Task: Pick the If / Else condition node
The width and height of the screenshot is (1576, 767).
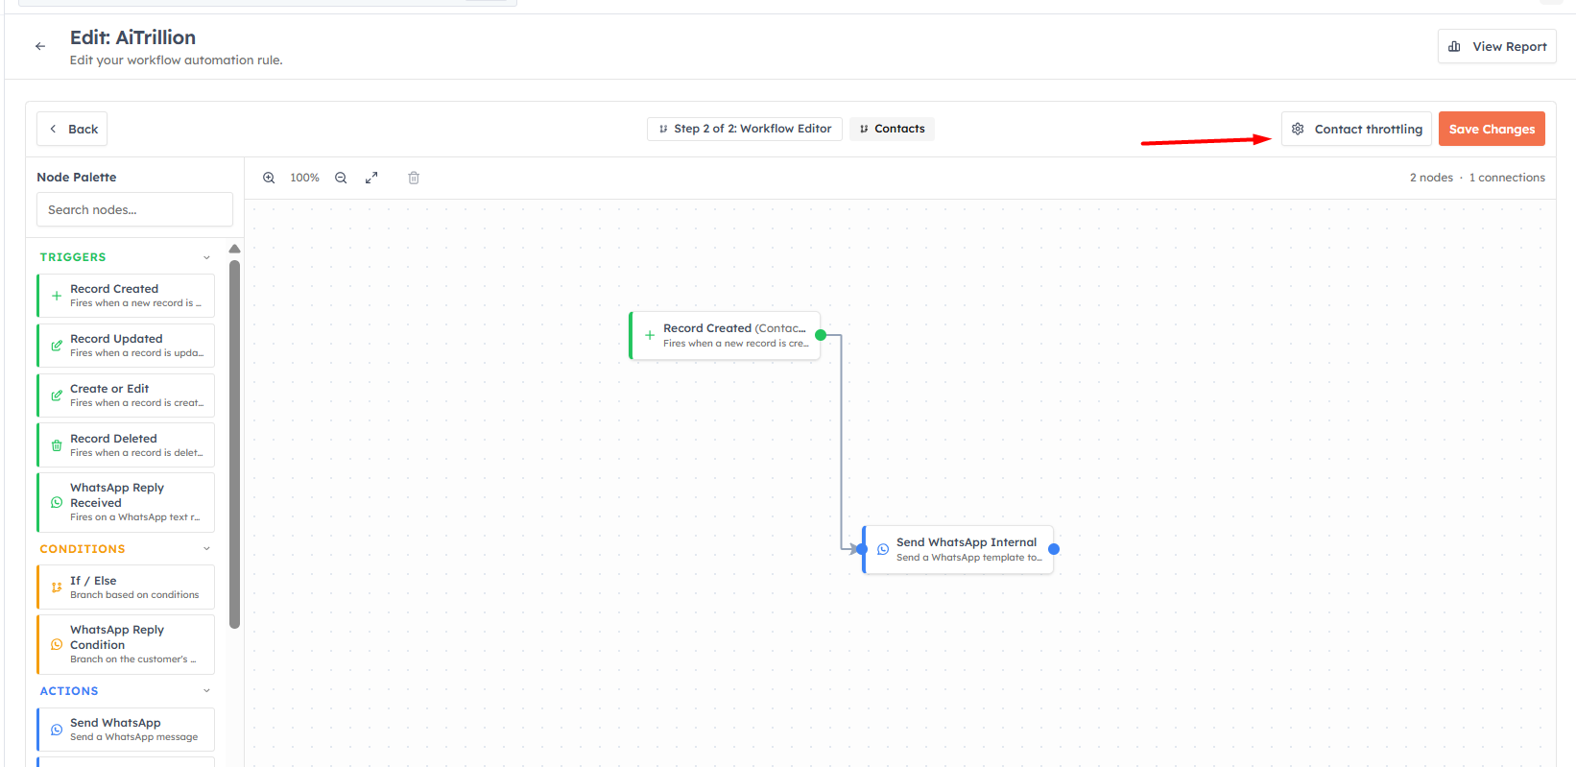Action: [x=126, y=587]
